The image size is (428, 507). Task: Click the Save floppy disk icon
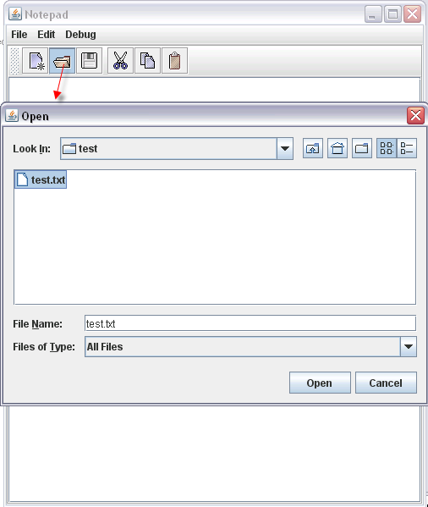(x=89, y=61)
